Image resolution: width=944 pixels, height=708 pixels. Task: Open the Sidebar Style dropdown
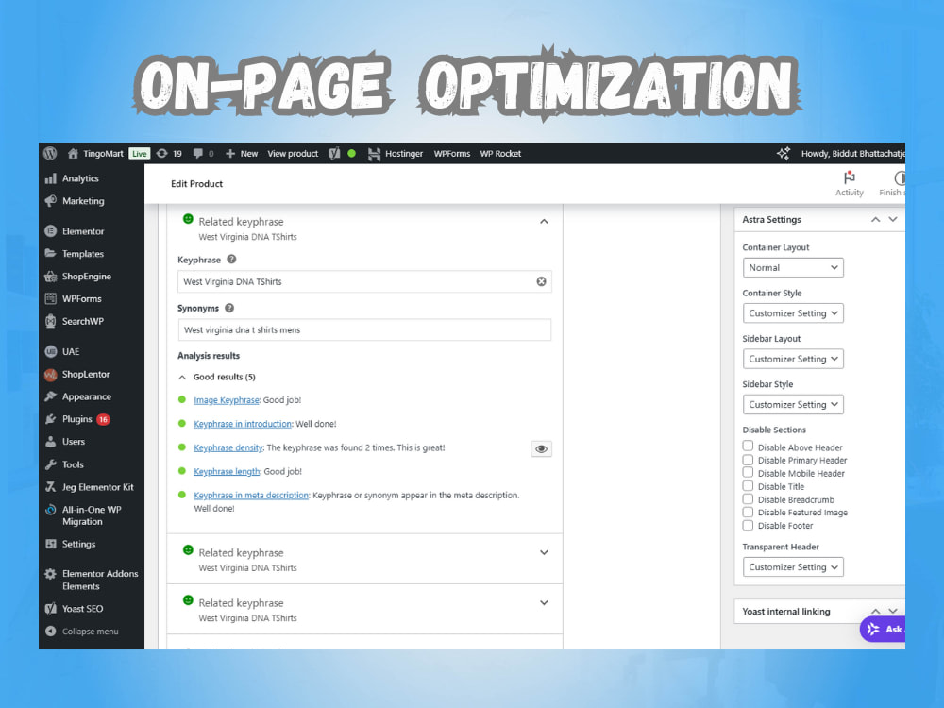[x=793, y=405]
